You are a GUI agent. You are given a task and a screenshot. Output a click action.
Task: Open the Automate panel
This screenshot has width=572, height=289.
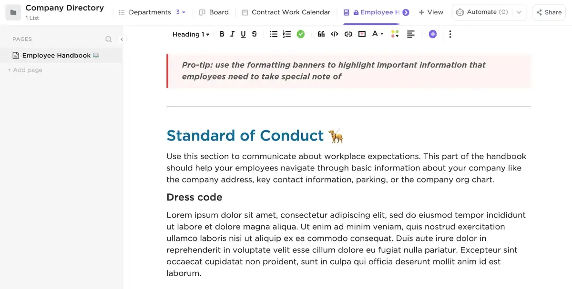[482, 12]
